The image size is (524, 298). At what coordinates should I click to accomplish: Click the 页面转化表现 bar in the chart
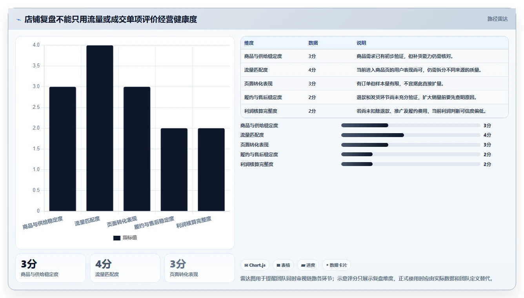[137, 149]
